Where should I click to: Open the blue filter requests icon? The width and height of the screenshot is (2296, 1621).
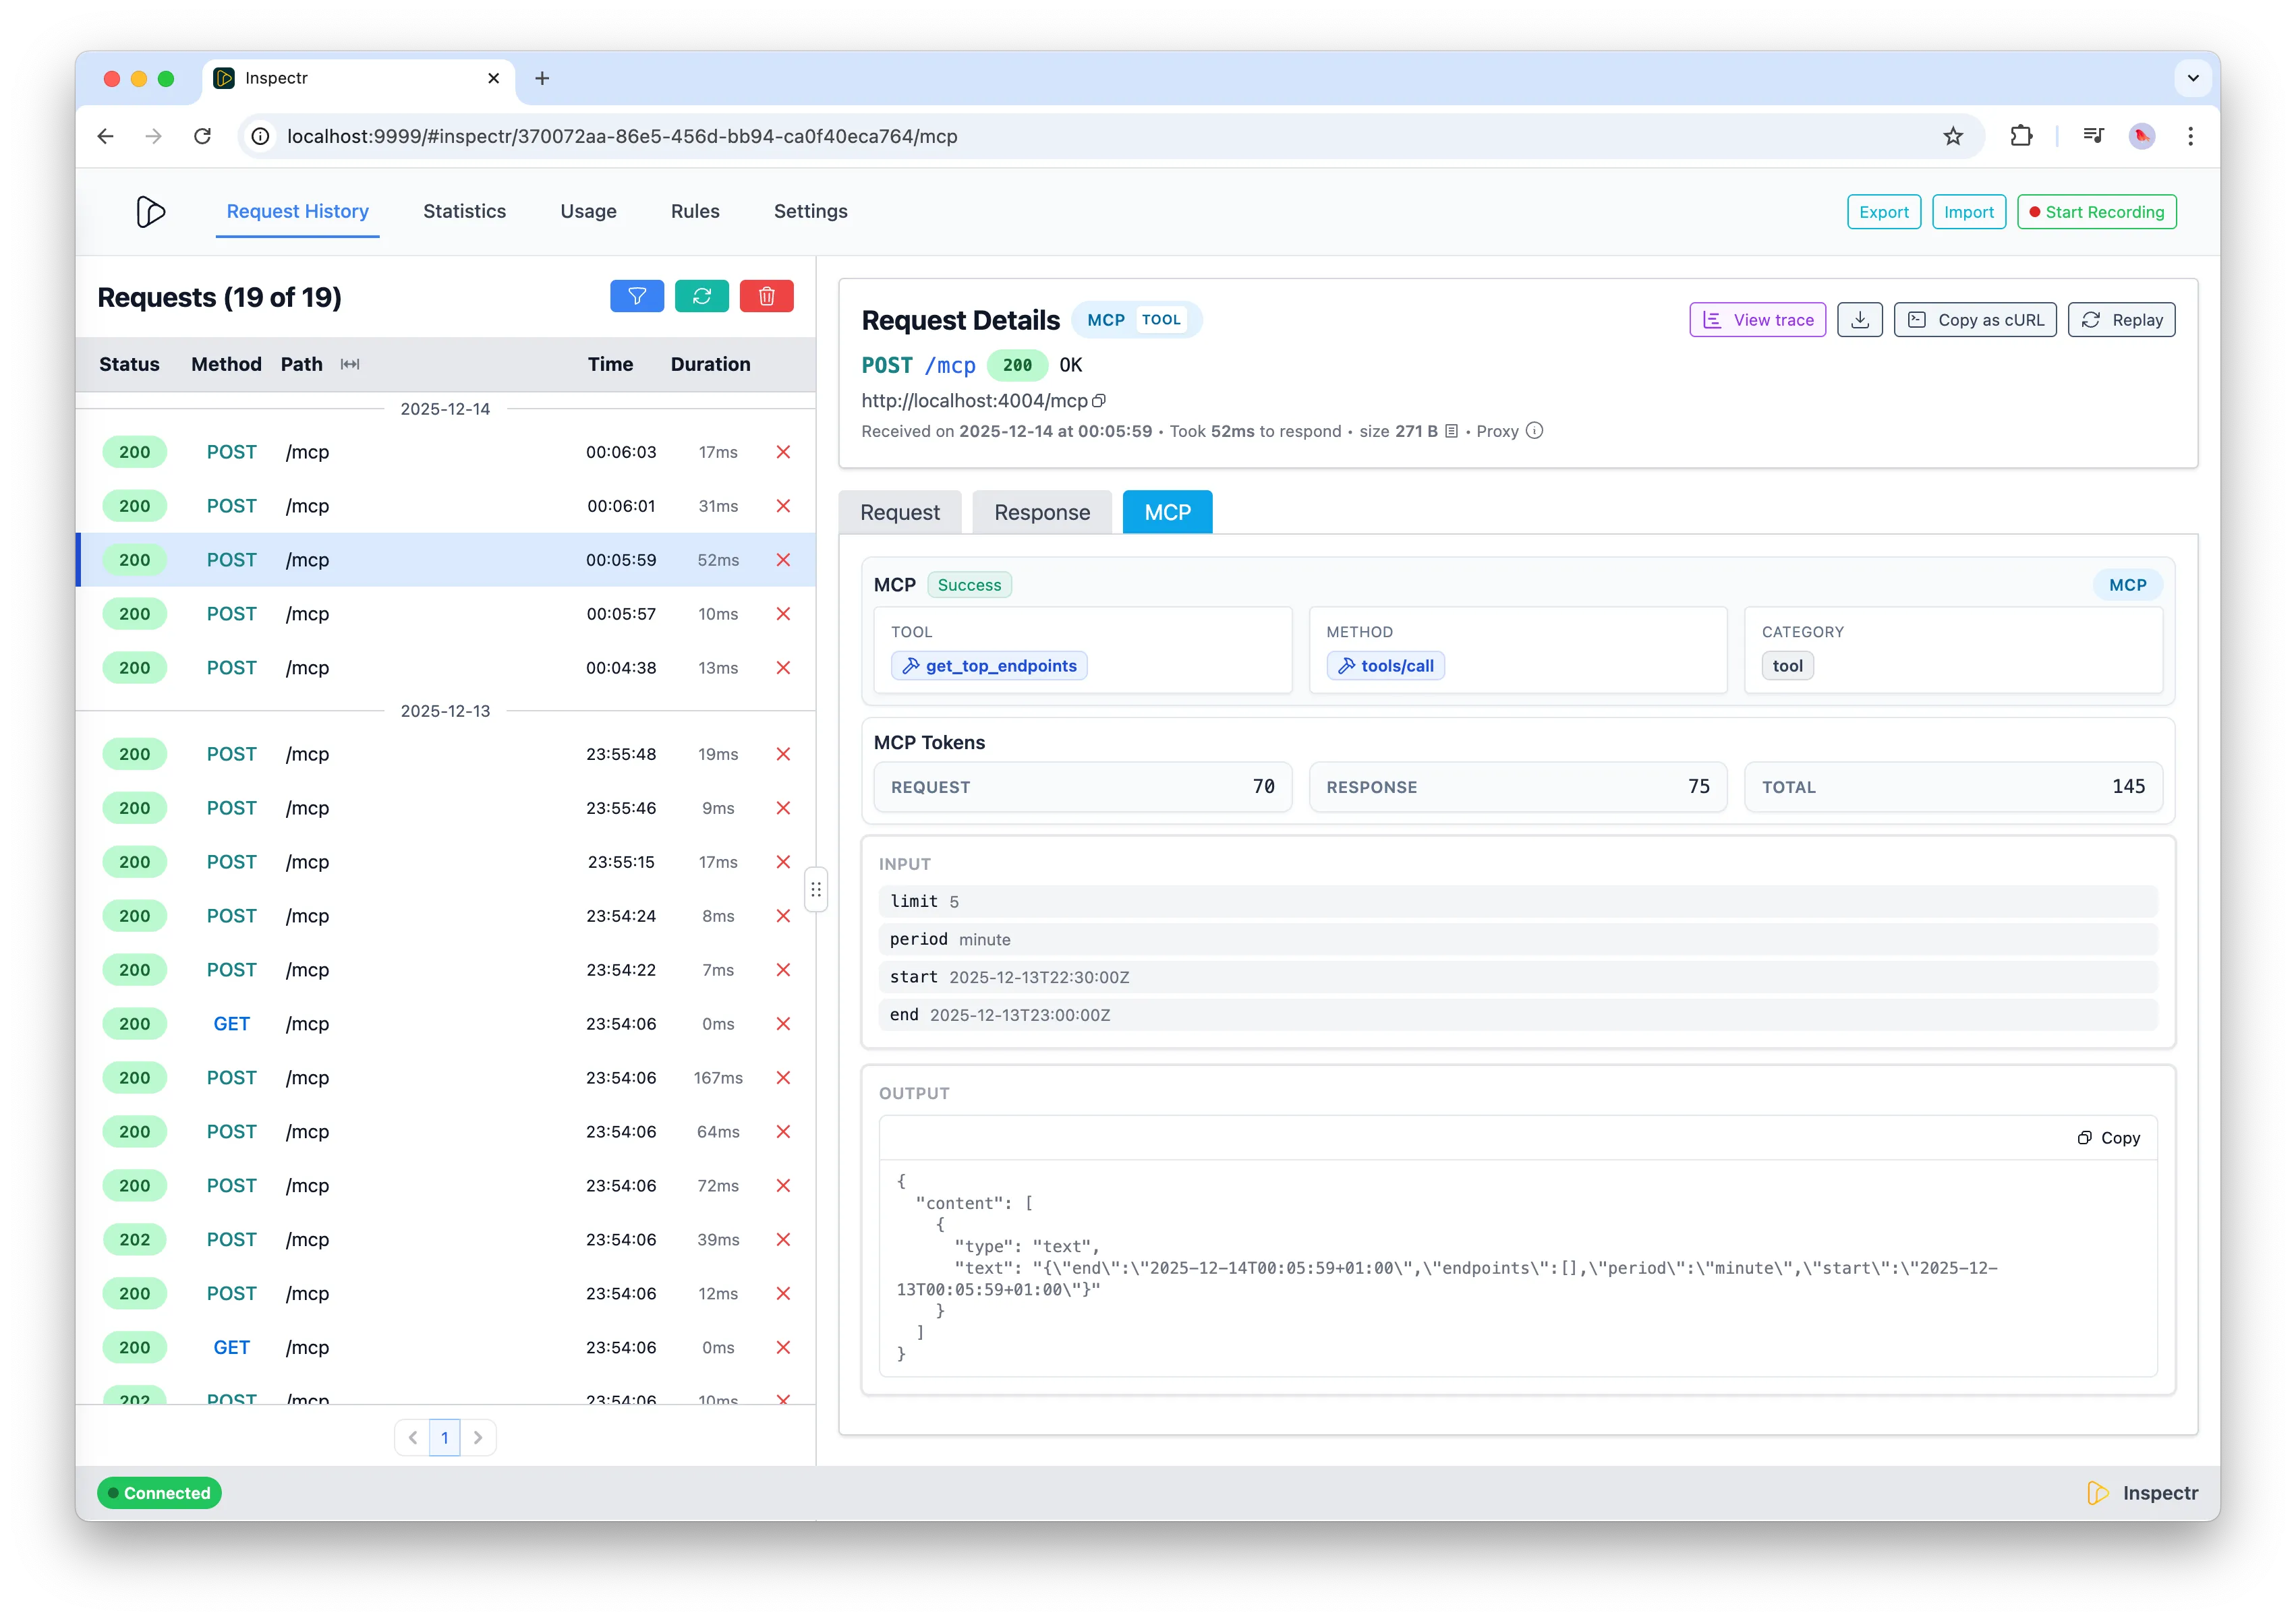[637, 296]
